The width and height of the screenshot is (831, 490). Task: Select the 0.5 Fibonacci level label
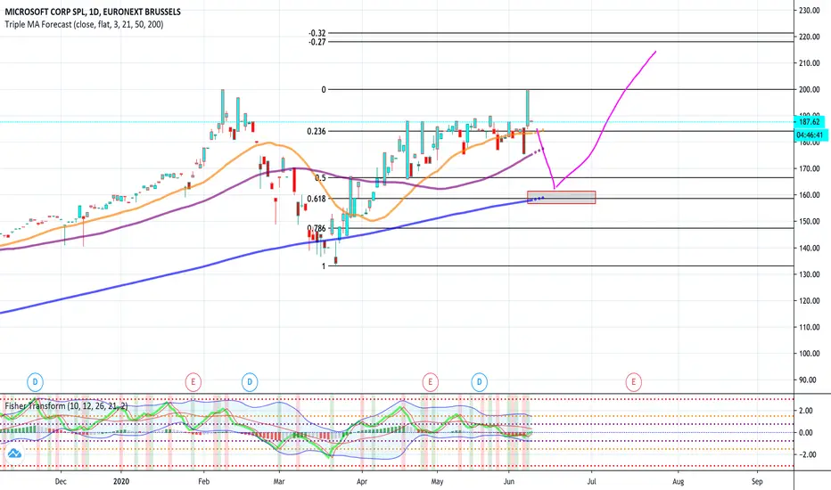[321, 178]
